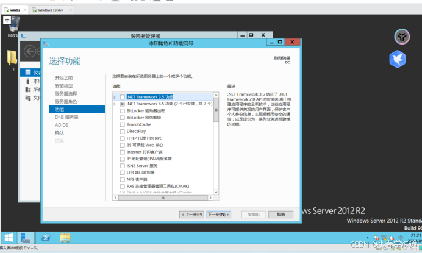The width and height of the screenshot is (422, 253).
Task: Go to 开始之前 wizard step
Action: point(64,78)
